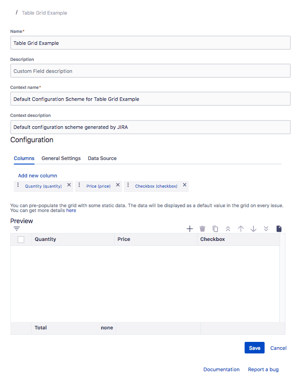Click the copy row icon

point(215,229)
